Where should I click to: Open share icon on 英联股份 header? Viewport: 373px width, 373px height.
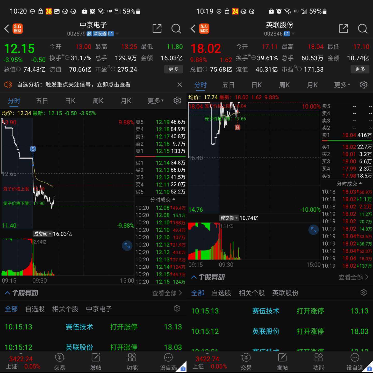tap(343, 28)
